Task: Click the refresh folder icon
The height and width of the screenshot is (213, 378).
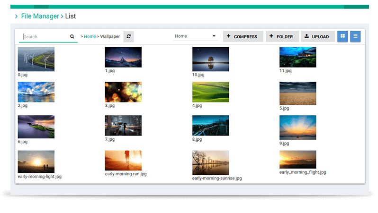Action: [129, 36]
